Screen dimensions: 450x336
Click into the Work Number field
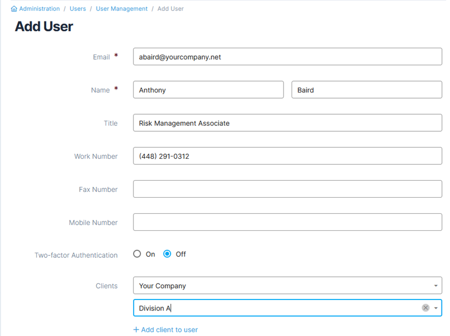pyautogui.click(x=287, y=156)
